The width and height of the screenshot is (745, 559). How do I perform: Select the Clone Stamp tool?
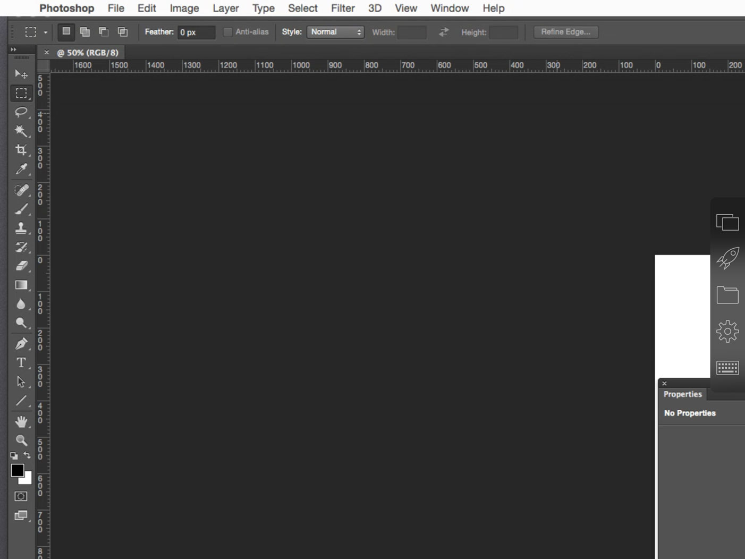click(21, 228)
